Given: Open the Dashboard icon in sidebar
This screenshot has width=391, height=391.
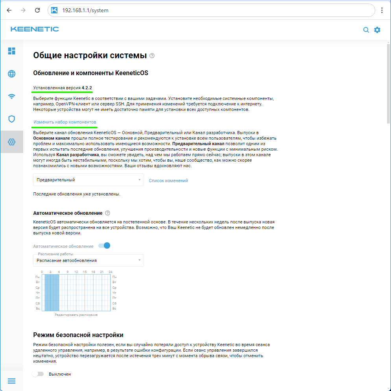Looking at the screenshot, I should [x=12, y=51].
